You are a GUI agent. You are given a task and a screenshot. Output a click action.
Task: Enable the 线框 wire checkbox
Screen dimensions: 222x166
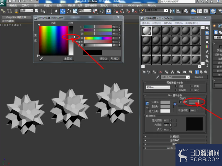[x=176, y=86]
